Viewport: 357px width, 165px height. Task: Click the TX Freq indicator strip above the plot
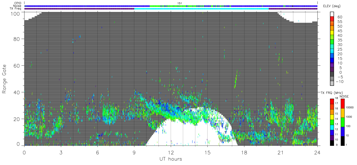point(171,9)
